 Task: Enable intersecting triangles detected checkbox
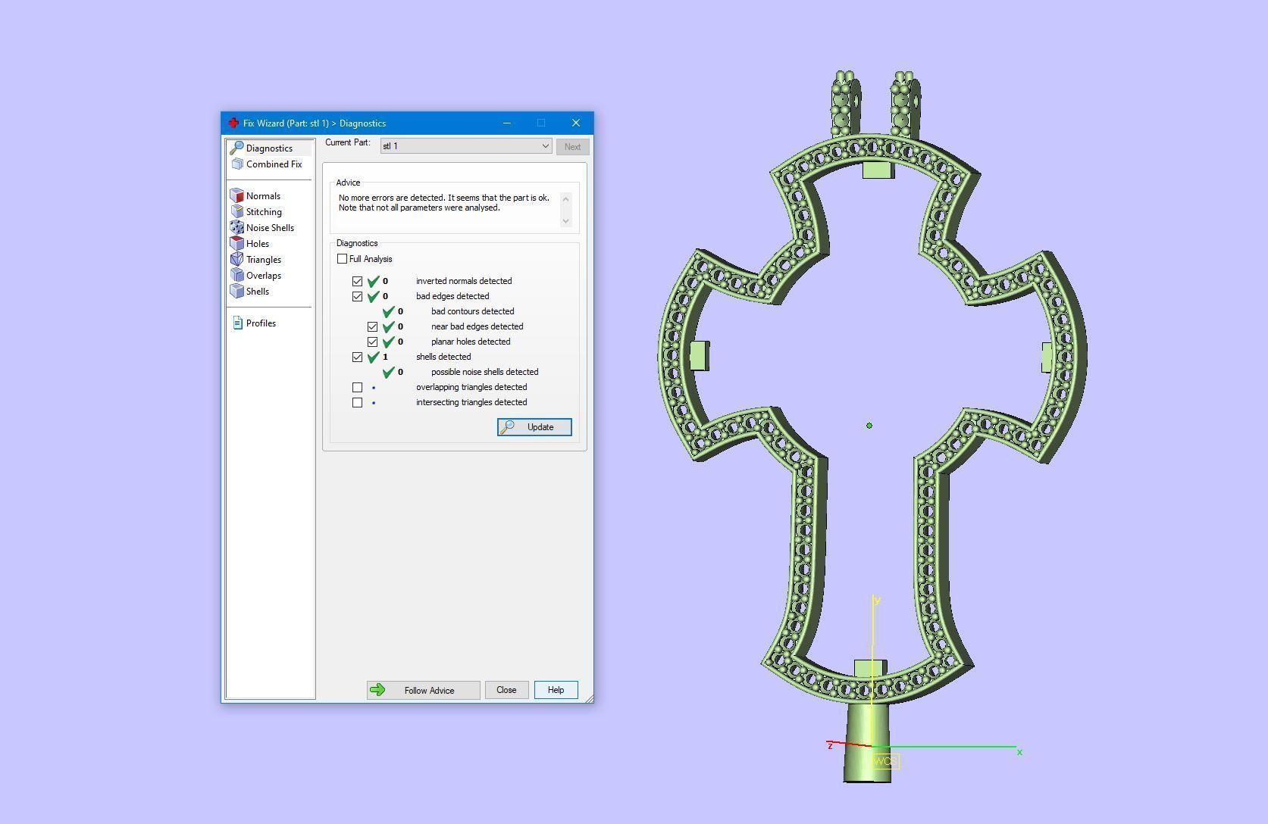(357, 402)
